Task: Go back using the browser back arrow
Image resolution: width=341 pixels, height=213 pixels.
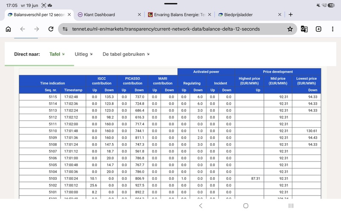Action: [23, 29]
